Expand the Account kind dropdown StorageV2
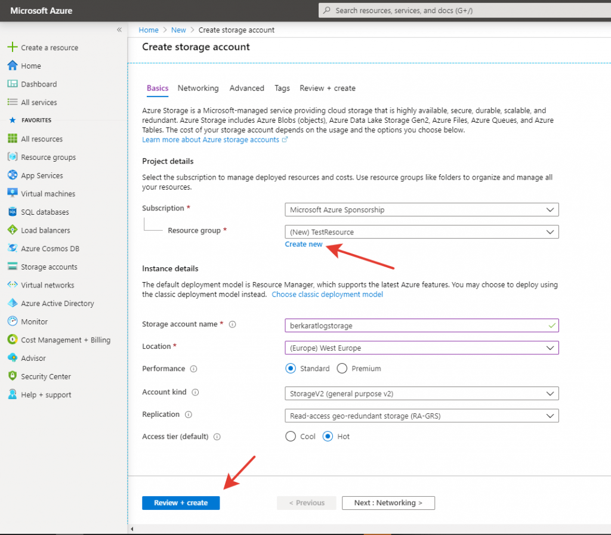The width and height of the screenshot is (611, 535). pyautogui.click(x=422, y=393)
